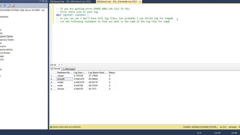Click the 'first check size of each log' comment
The width and height of the screenshot is (240, 135).
click(77, 12)
